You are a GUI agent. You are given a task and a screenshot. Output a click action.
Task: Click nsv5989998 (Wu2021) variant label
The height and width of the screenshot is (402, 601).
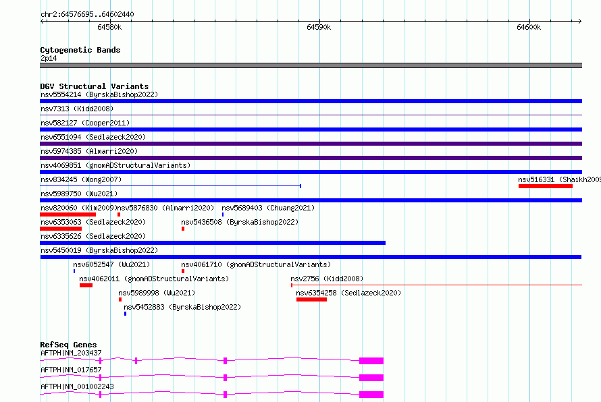point(157,293)
